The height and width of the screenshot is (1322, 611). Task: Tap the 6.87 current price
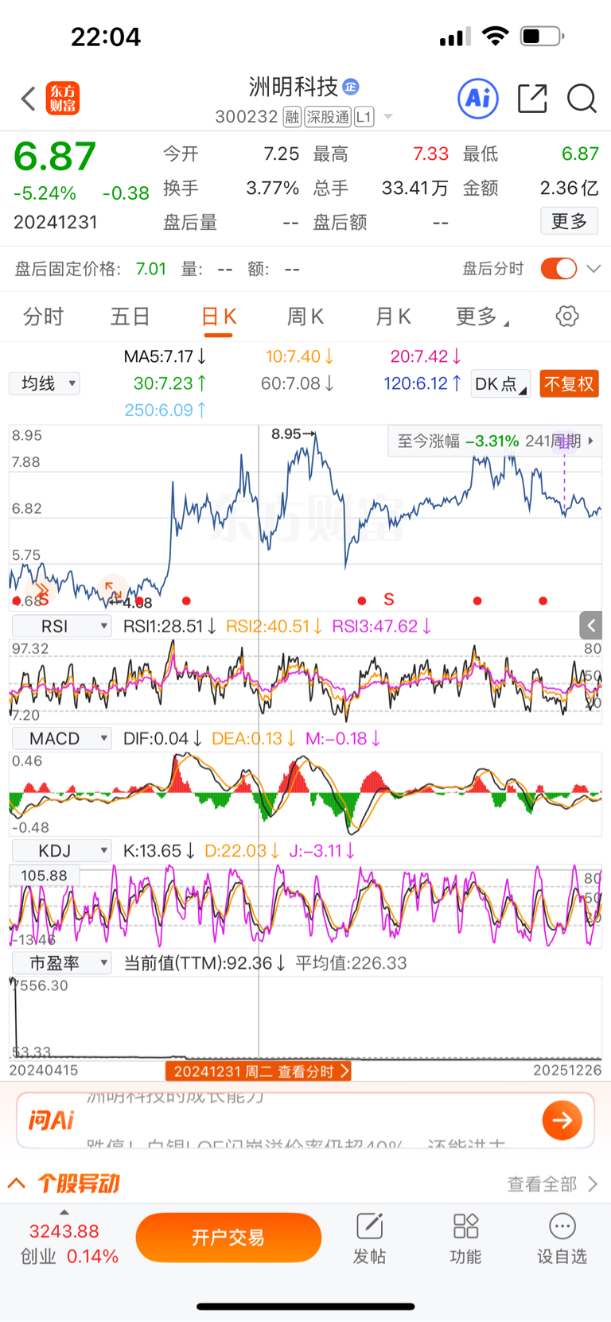pos(55,156)
